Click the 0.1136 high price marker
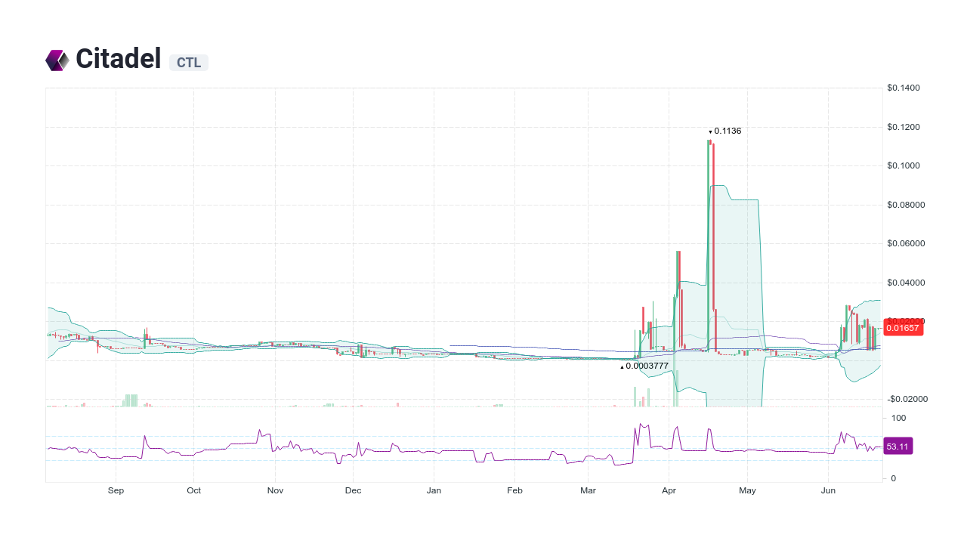 coord(724,131)
